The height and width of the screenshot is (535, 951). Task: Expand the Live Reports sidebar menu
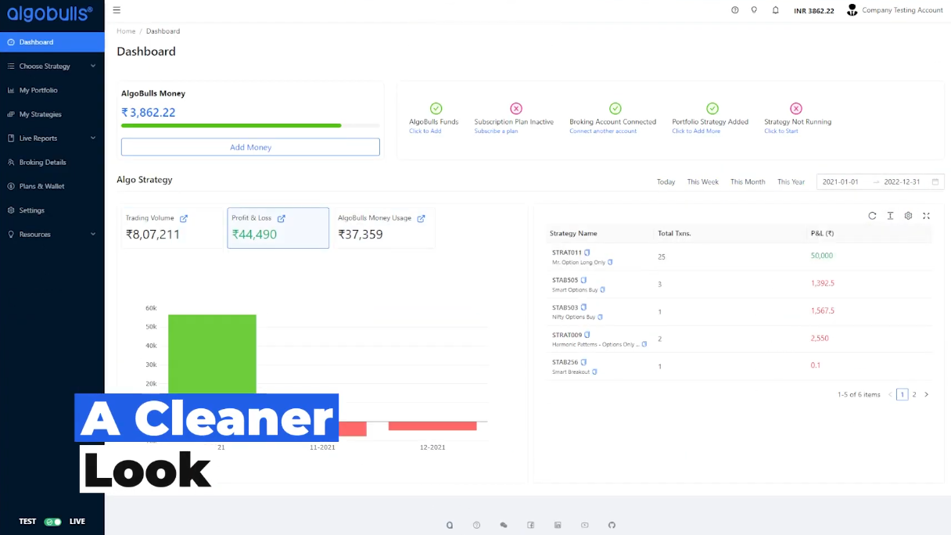52,138
